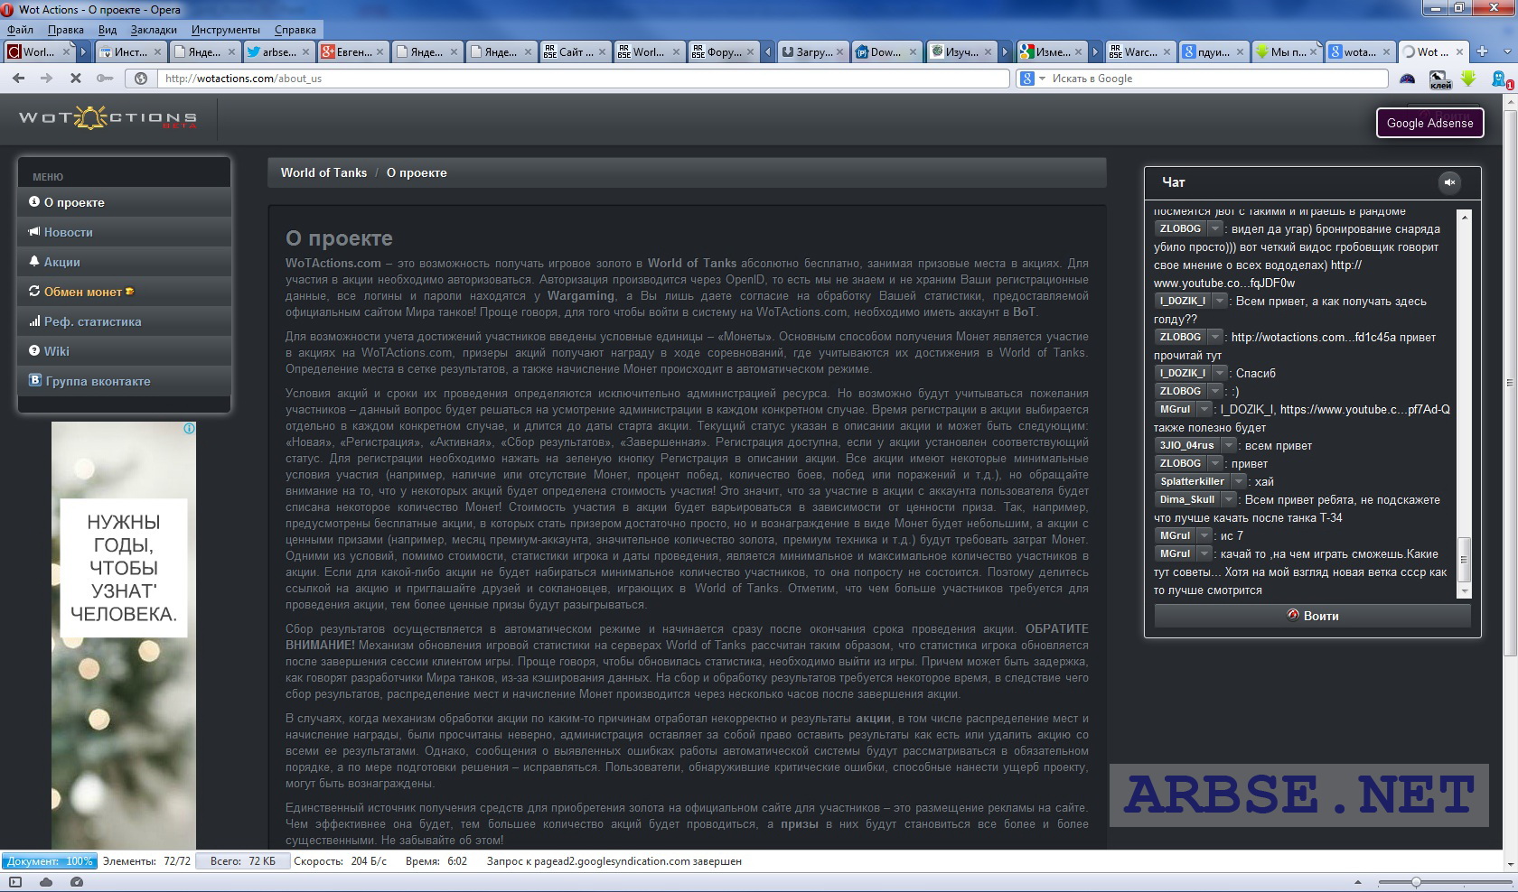Stop the page from loading
The height and width of the screenshot is (892, 1518).
tap(76, 79)
